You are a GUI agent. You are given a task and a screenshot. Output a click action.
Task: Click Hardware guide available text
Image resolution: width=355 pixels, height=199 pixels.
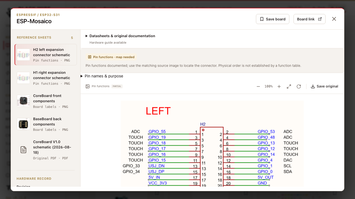(108, 43)
